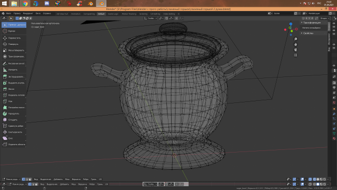The image size is (337, 190).
Task: Click the Windows Start button
Action: (x=4, y=4)
